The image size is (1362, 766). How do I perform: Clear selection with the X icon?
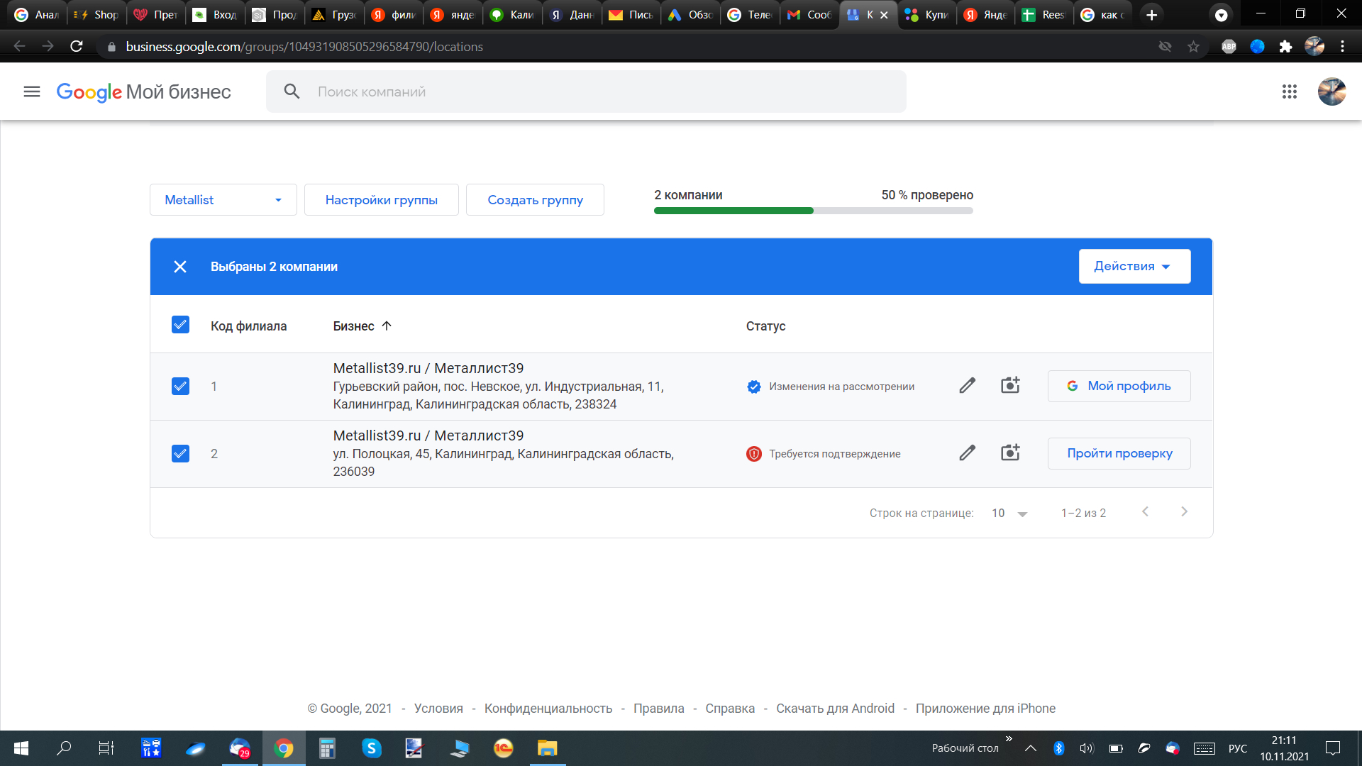coord(180,267)
